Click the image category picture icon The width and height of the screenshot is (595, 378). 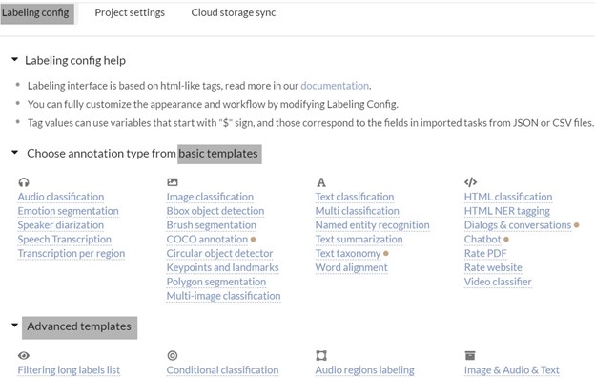pos(173,182)
